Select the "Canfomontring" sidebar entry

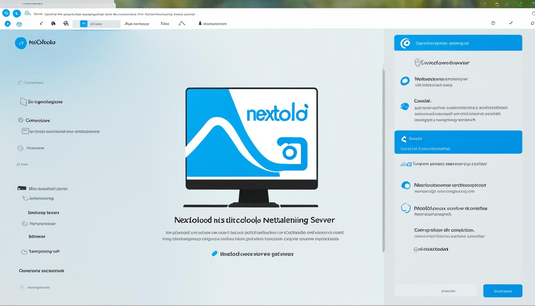coord(42,198)
